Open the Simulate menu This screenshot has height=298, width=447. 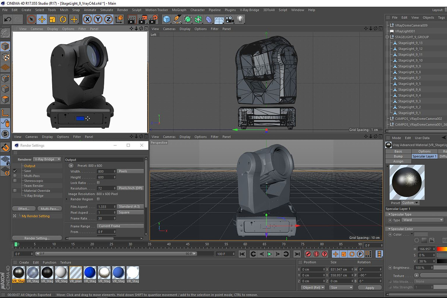pyautogui.click(x=107, y=10)
